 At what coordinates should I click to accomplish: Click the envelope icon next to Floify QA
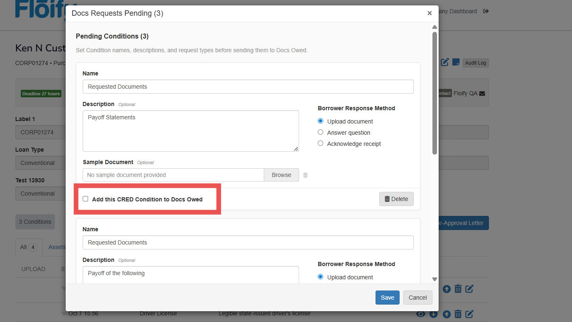tap(482, 94)
